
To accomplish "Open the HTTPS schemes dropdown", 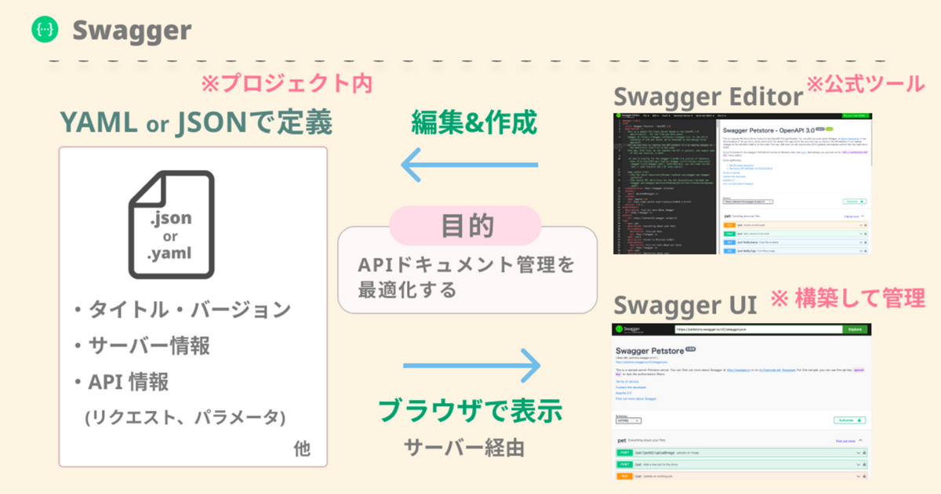I will (629, 421).
